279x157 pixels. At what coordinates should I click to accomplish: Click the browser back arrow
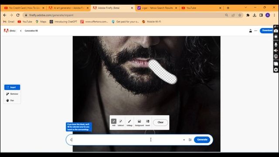5,15
